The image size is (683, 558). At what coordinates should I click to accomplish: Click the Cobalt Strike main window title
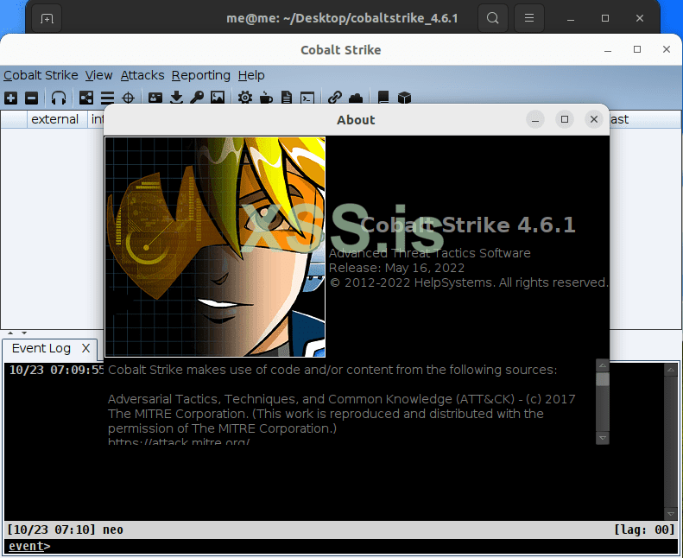coord(340,50)
